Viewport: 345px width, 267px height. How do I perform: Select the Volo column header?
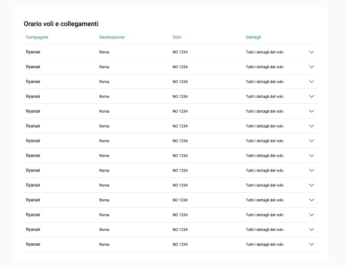pyautogui.click(x=177, y=37)
